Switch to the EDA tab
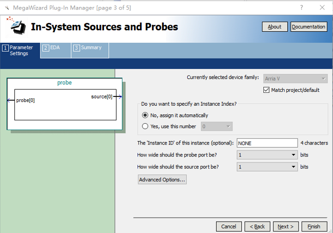This screenshot has height=233, width=333. click(55, 50)
